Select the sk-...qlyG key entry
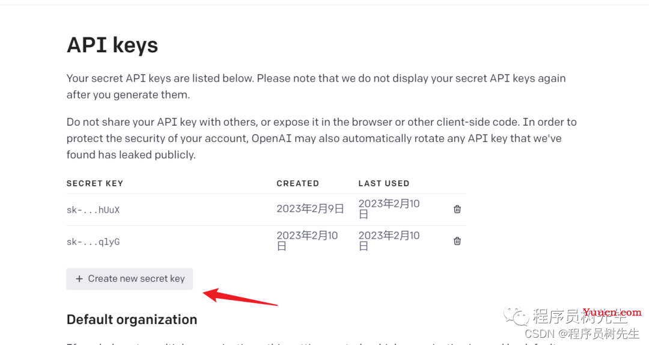649x345 pixels. click(x=93, y=242)
